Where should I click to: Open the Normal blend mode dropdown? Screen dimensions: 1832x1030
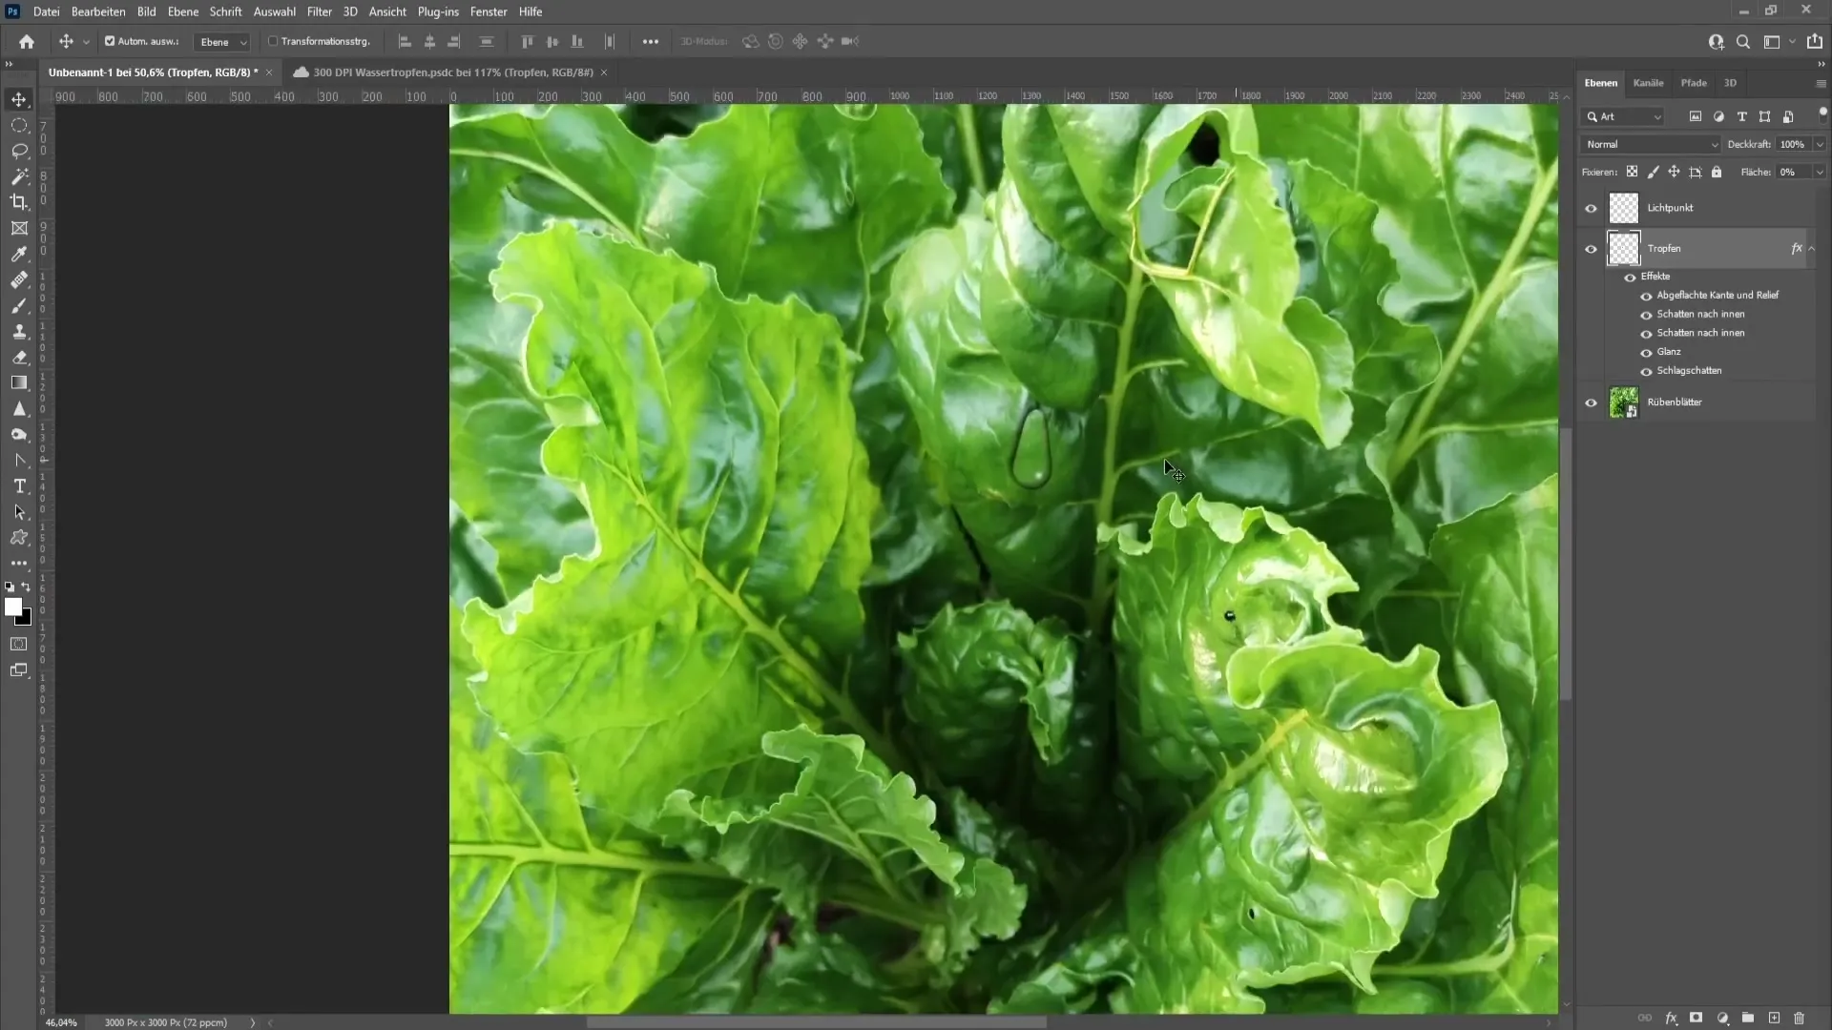pos(1650,144)
